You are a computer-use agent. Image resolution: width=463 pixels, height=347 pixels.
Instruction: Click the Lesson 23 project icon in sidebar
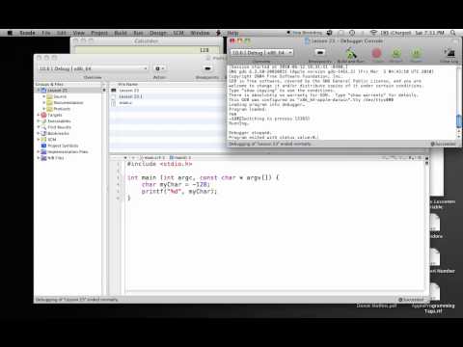(x=44, y=91)
